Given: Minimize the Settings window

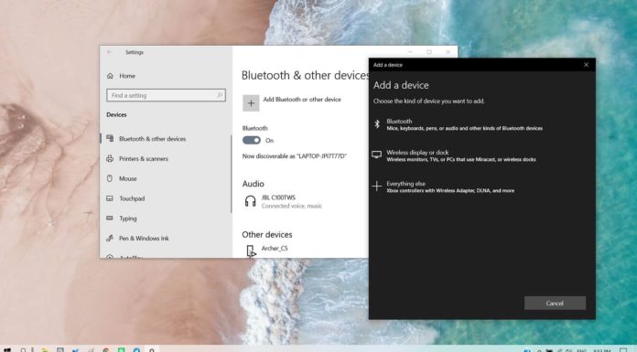Looking at the screenshot, I should tap(410, 52).
